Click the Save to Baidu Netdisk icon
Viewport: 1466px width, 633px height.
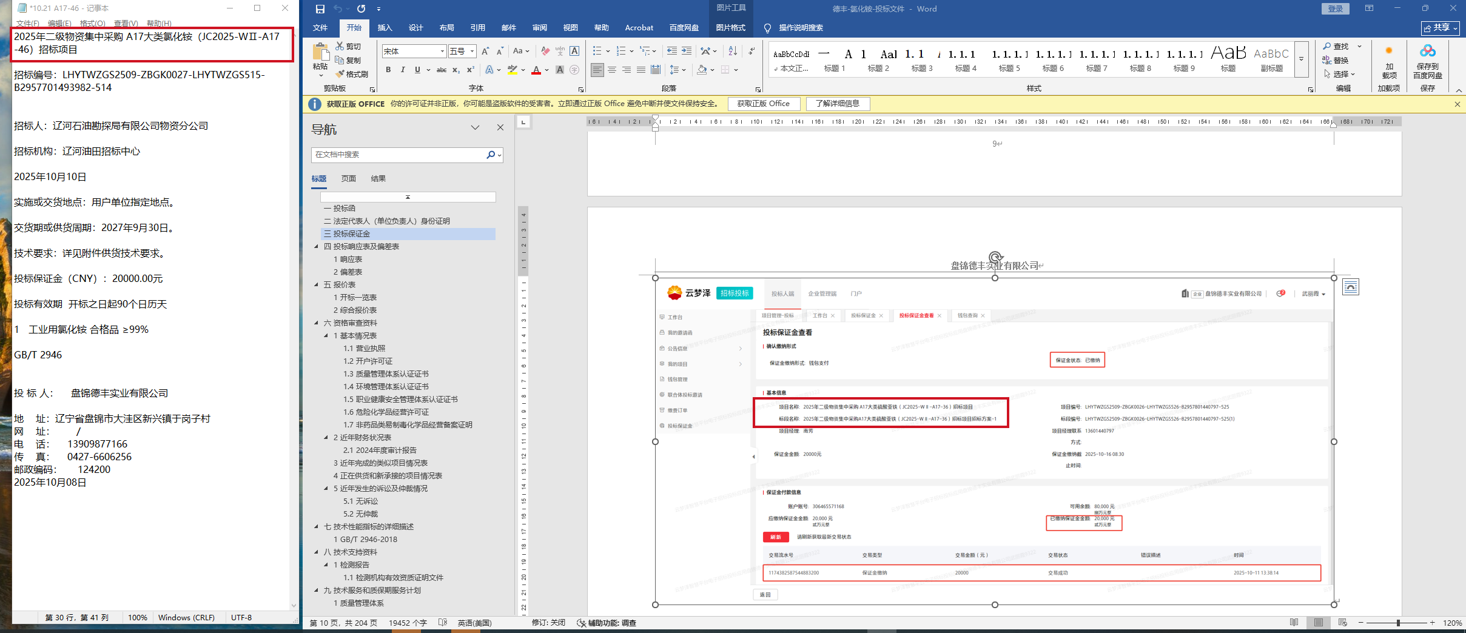coord(1427,62)
